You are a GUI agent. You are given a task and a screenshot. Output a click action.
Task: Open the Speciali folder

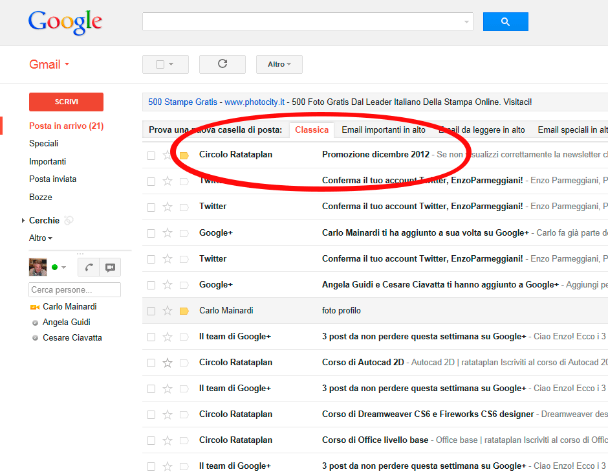pyautogui.click(x=43, y=144)
